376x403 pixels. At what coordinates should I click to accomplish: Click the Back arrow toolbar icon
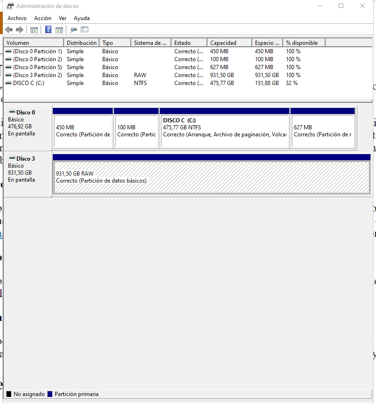click(x=9, y=30)
